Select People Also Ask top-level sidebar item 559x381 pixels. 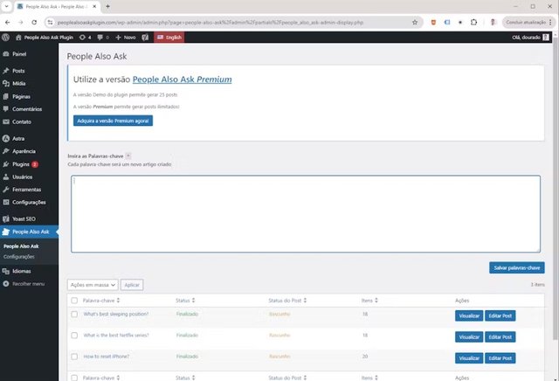click(x=31, y=232)
